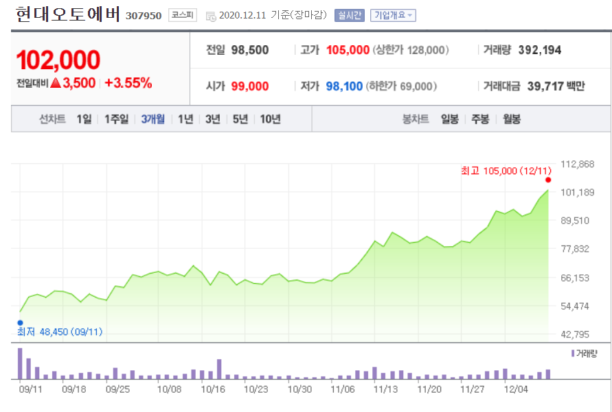Switch chart to 10년 period
This screenshot has height=412, width=612.
coord(270,119)
